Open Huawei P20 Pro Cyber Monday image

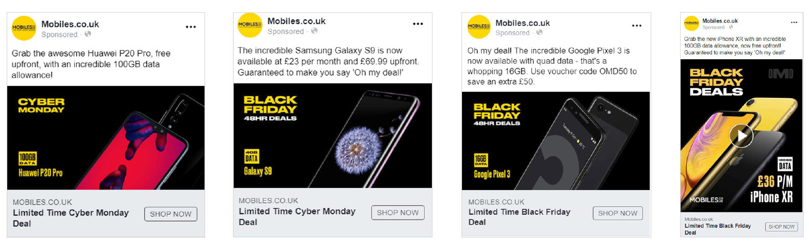pos(106,137)
